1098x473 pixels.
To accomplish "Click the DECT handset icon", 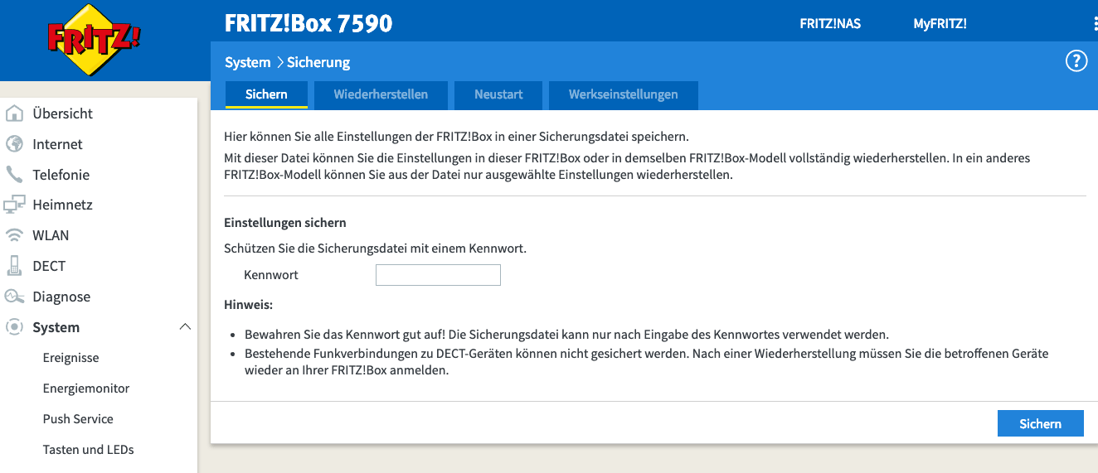I will 15,266.
